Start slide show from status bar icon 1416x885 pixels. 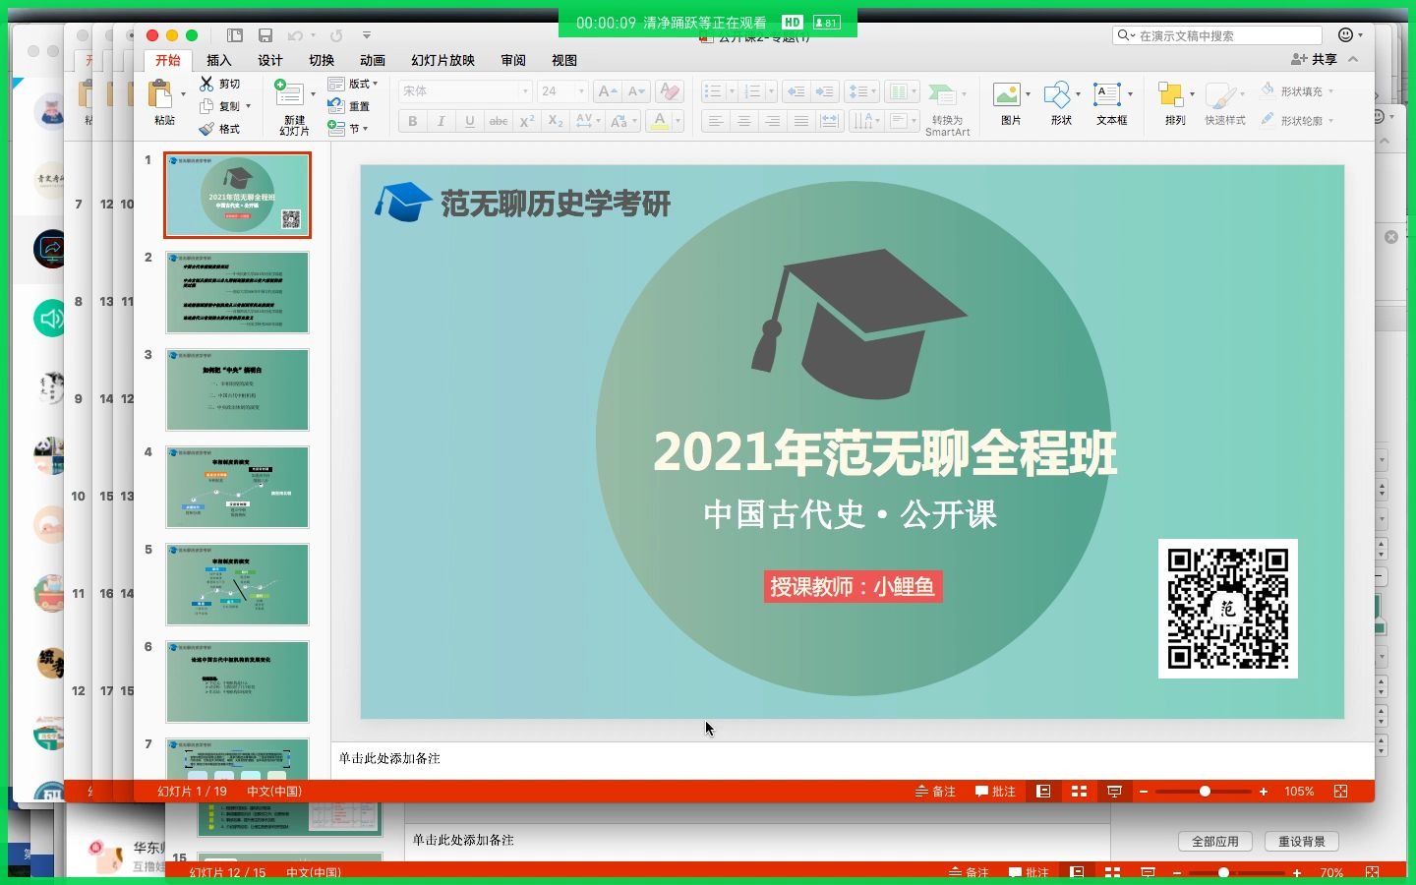point(1114,792)
